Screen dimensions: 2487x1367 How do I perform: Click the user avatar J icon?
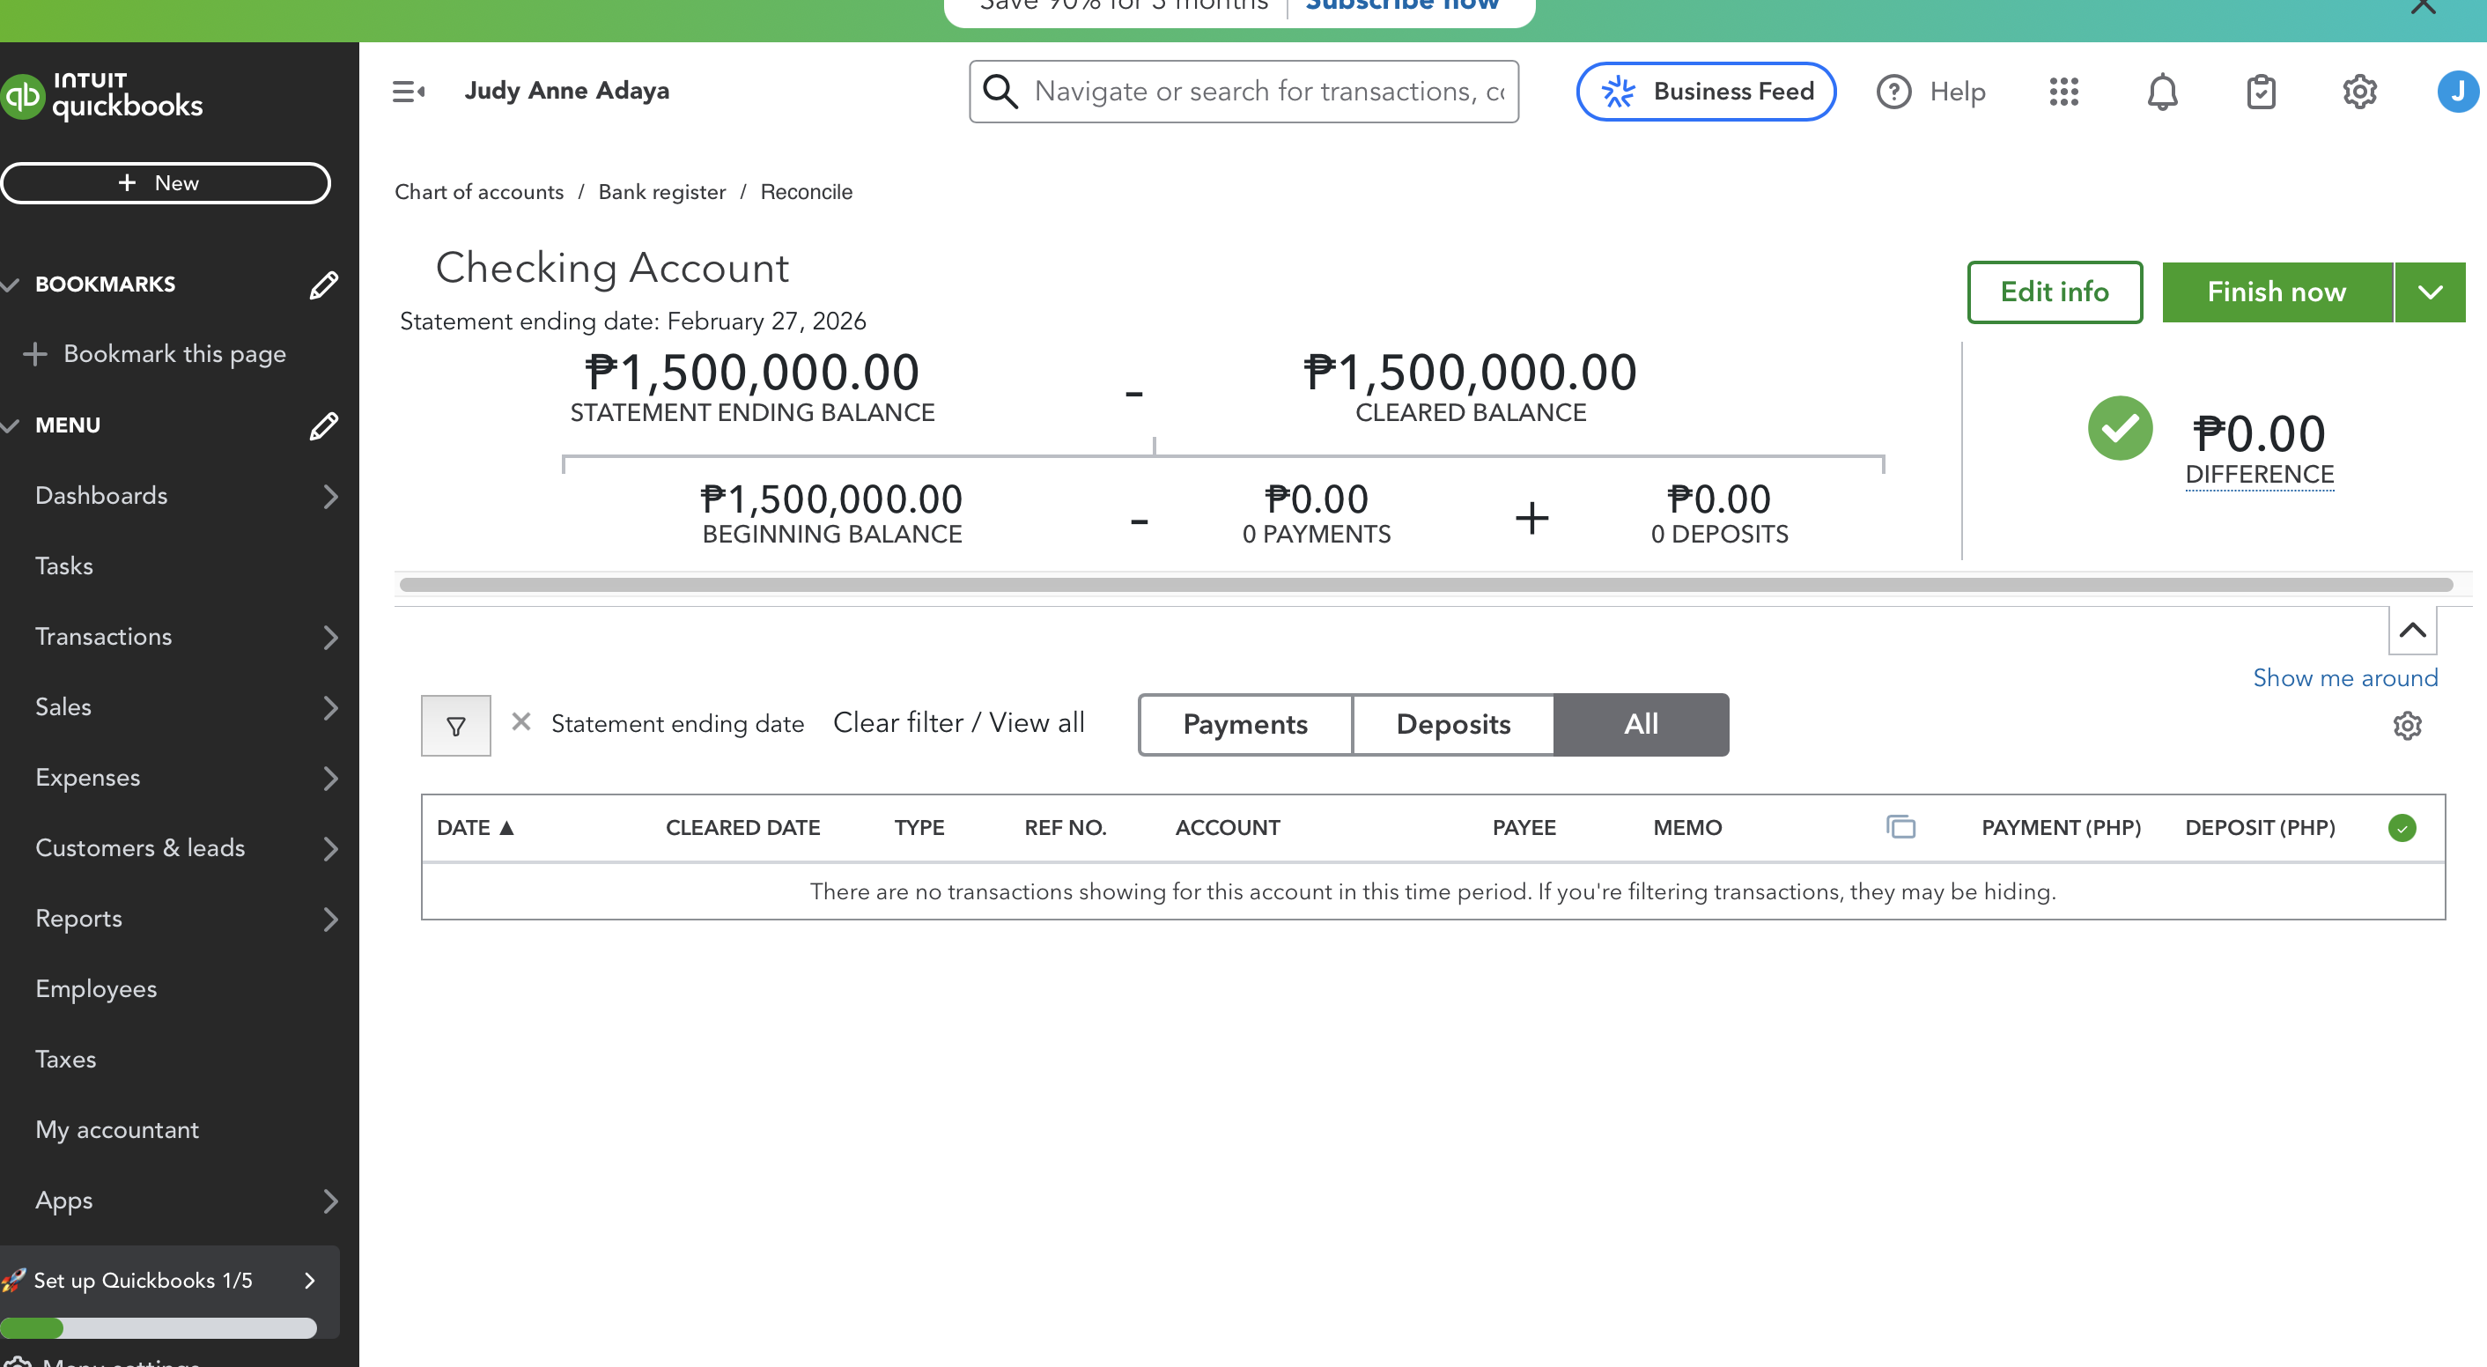tap(2456, 92)
